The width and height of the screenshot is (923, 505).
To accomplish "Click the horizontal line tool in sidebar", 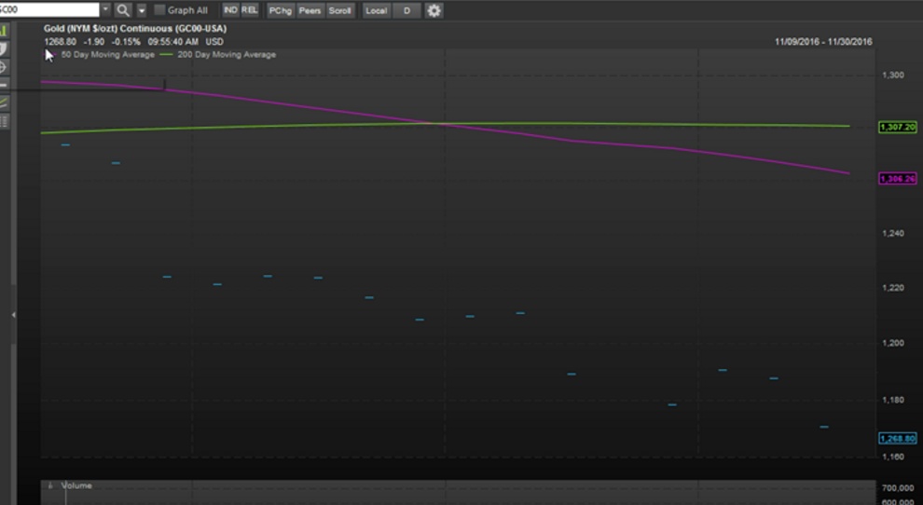I will 4,85.
